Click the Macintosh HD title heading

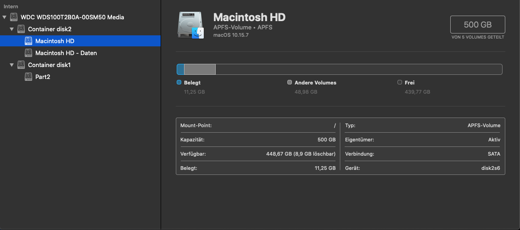click(249, 17)
